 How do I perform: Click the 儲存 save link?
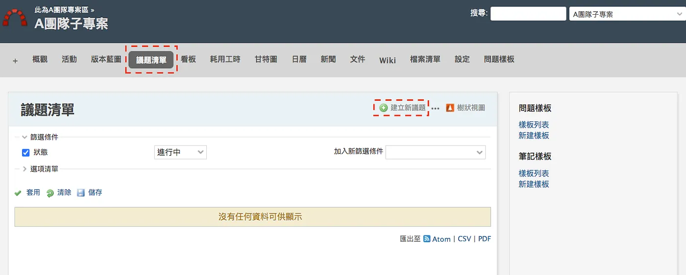[95, 193]
